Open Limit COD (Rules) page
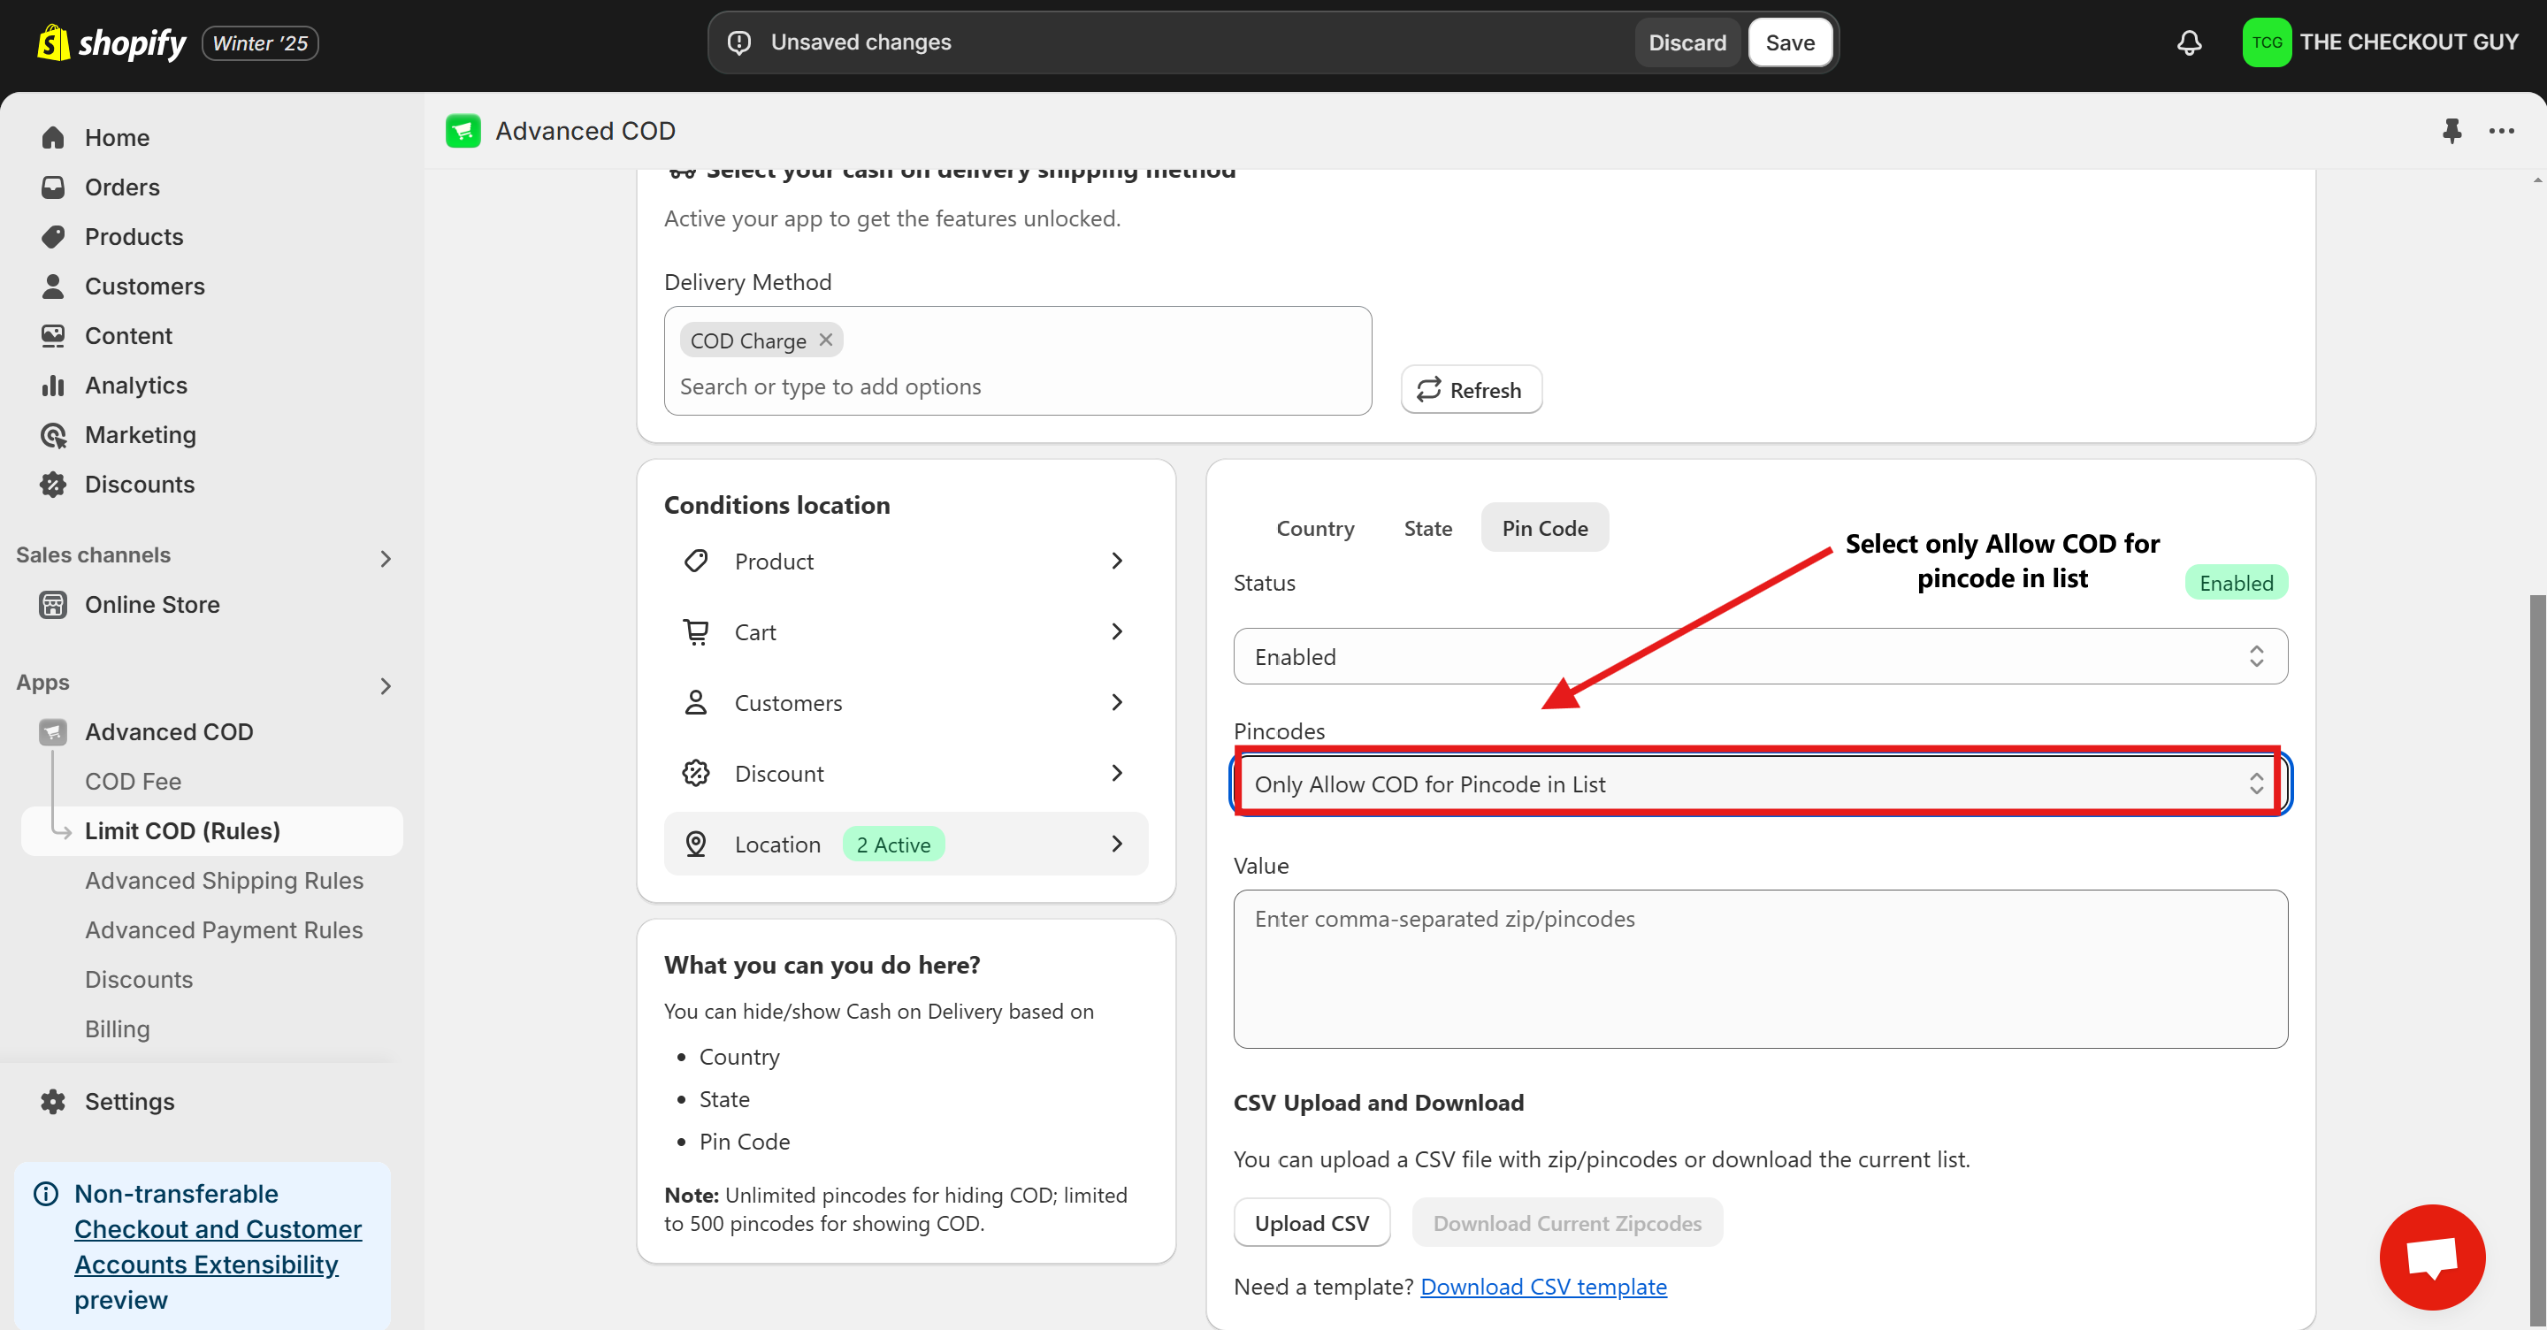Viewport: 2547px width, 1330px height. click(211, 830)
